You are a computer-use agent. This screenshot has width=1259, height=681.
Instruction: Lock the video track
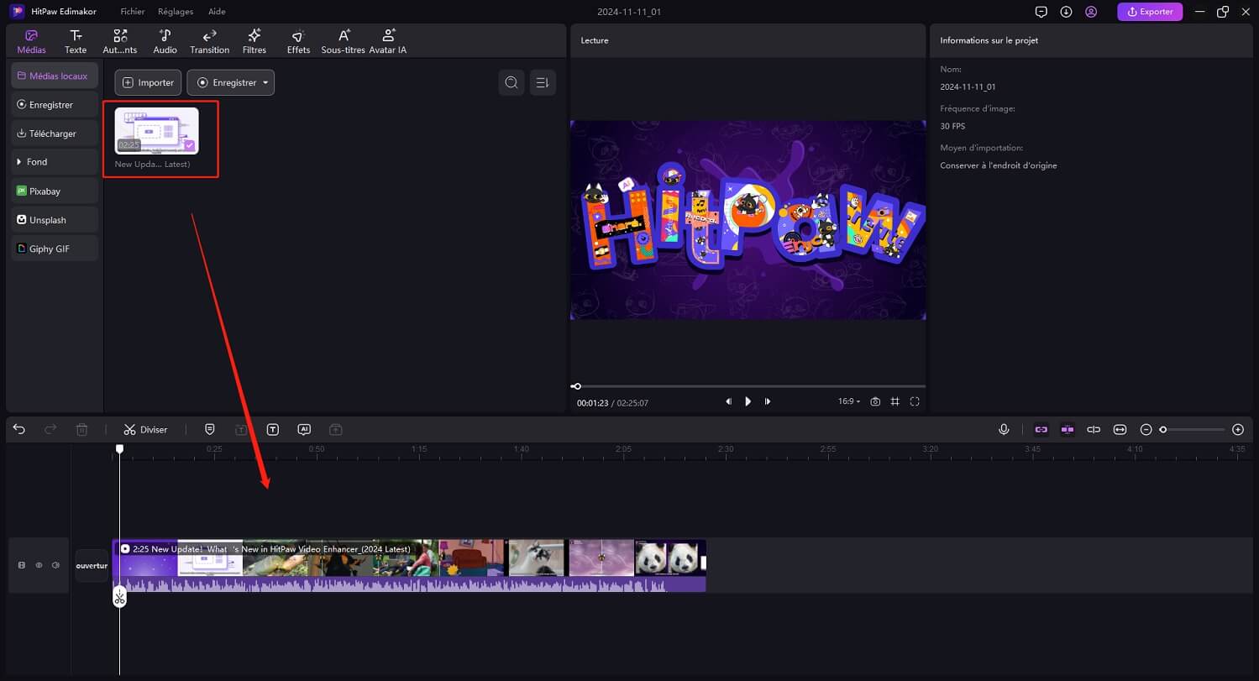coord(22,565)
